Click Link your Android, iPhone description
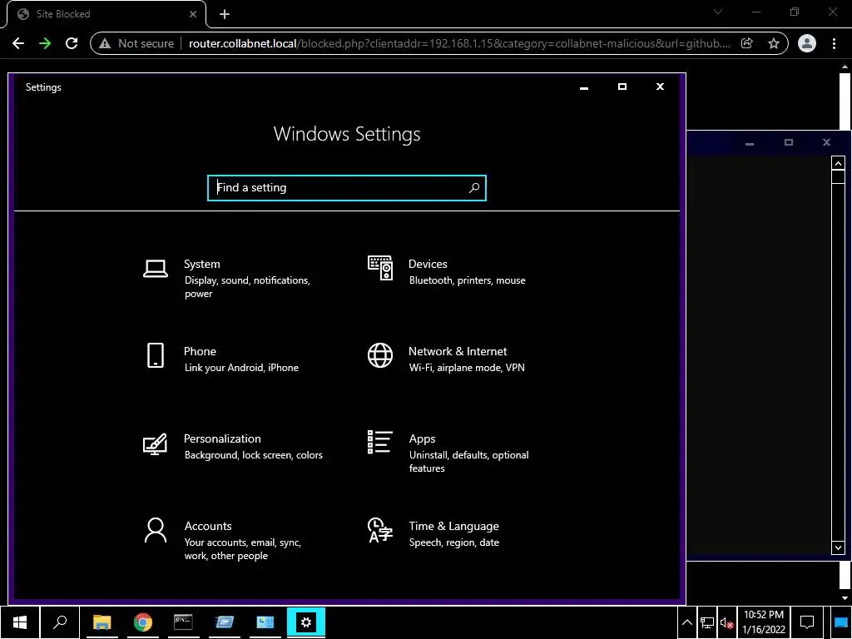This screenshot has width=852, height=639. click(241, 368)
